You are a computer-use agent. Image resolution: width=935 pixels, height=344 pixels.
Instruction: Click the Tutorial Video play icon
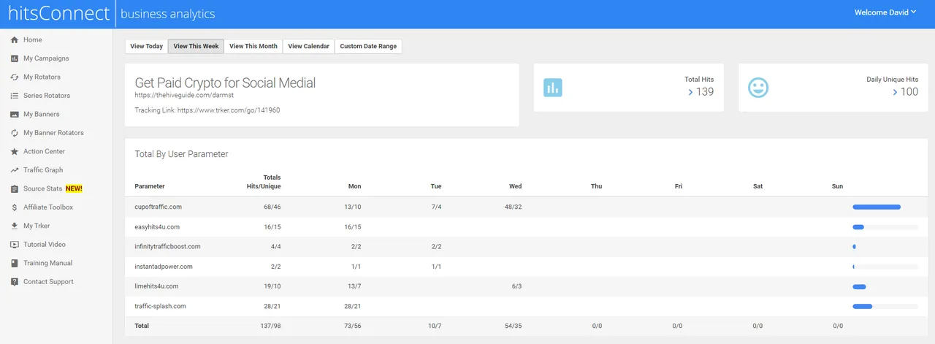(15, 245)
